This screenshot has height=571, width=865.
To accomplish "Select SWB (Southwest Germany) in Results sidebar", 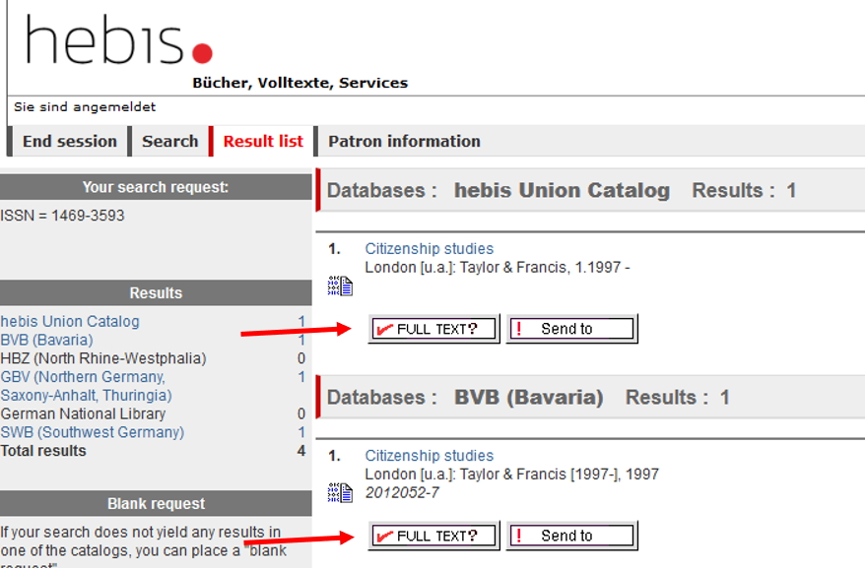I will pyautogui.click(x=93, y=432).
